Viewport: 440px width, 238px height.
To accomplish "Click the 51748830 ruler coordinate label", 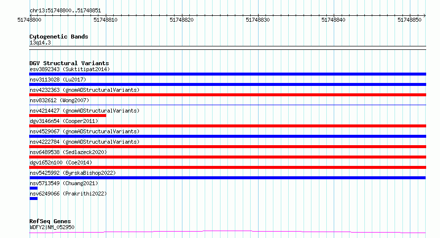I will (x=258, y=20).
